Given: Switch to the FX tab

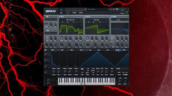Looking at the screenshot, I should 68,11.
